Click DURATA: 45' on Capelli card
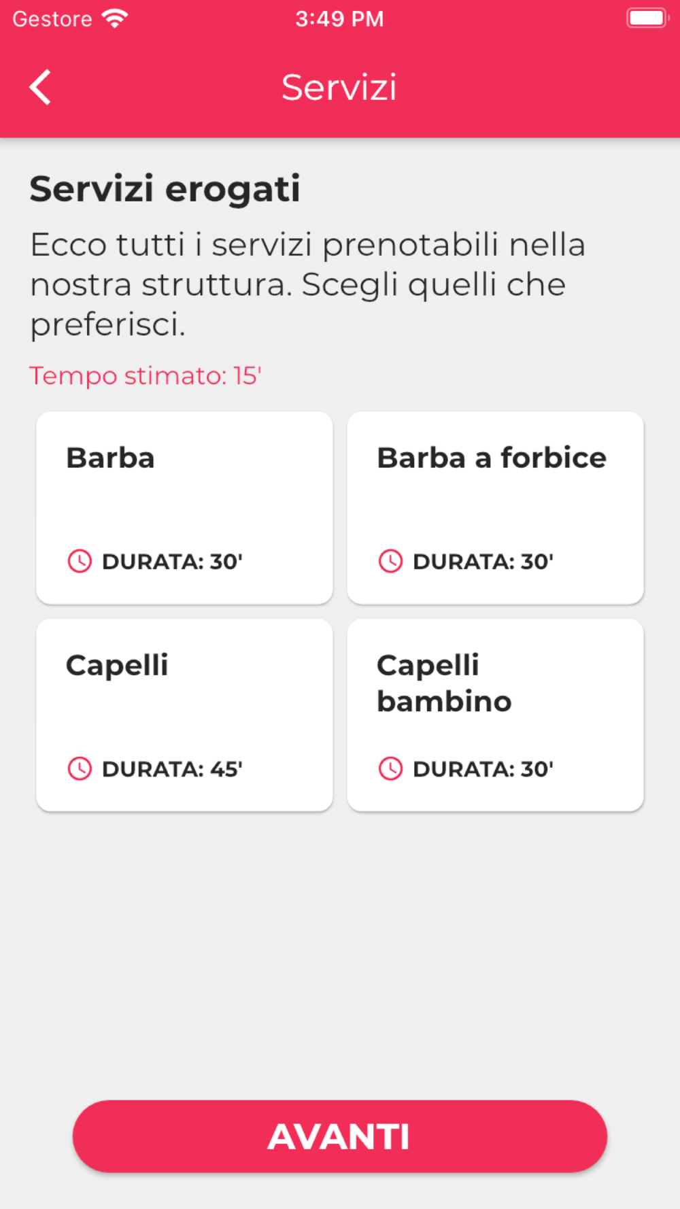 coord(172,769)
